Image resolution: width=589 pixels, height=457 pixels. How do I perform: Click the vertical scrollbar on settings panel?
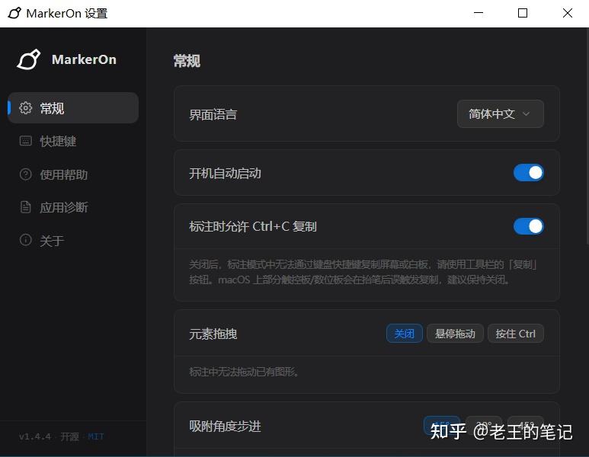tap(587, 136)
